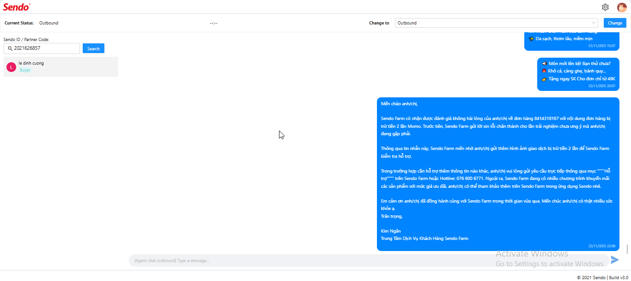Click the 22/11/2025 22:08 timestamp
Screen dimensions: 631x281
[x=601, y=246]
